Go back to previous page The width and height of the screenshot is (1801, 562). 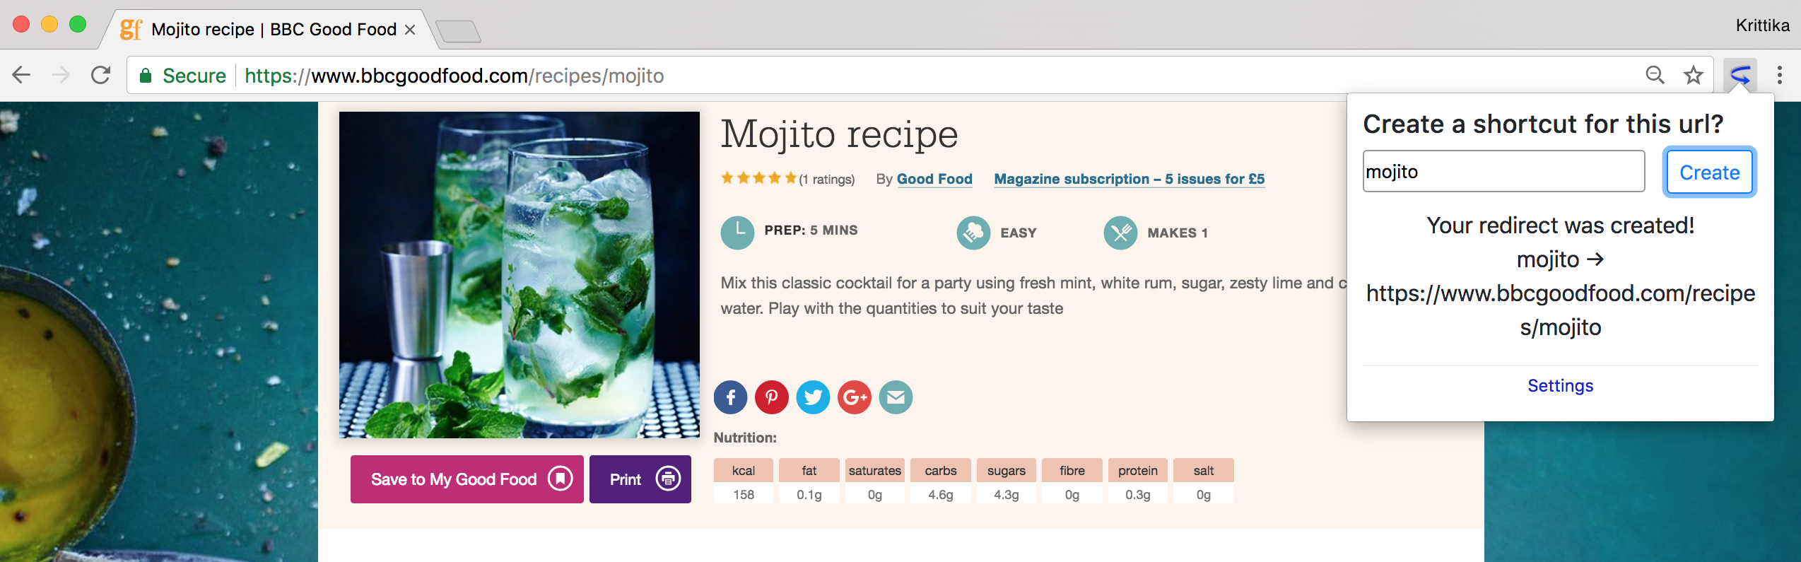coord(22,75)
